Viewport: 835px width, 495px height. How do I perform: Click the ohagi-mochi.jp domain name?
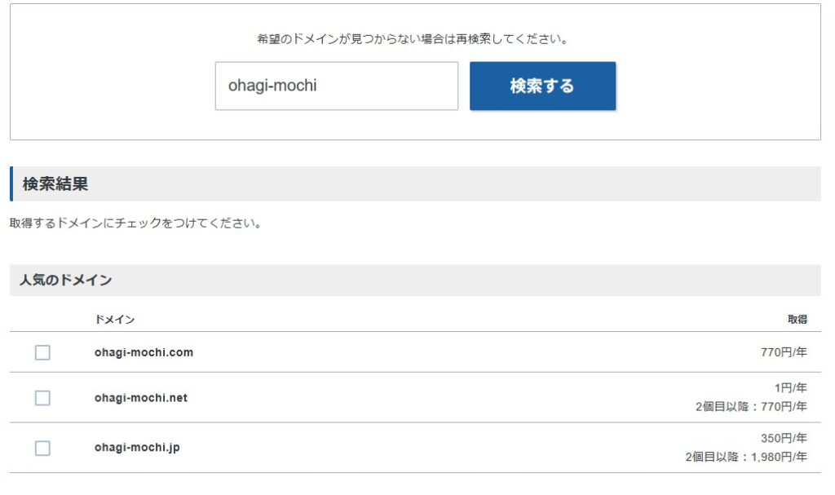click(137, 448)
